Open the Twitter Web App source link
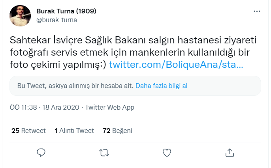Viewport: 271px width, 168px height. click(109, 107)
